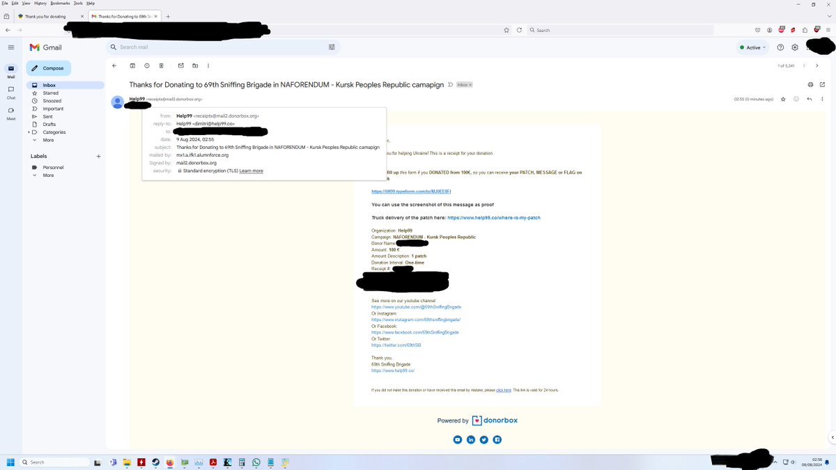Create a new label with plus
Image resolution: width=836 pixels, height=470 pixels.
coord(98,156)
